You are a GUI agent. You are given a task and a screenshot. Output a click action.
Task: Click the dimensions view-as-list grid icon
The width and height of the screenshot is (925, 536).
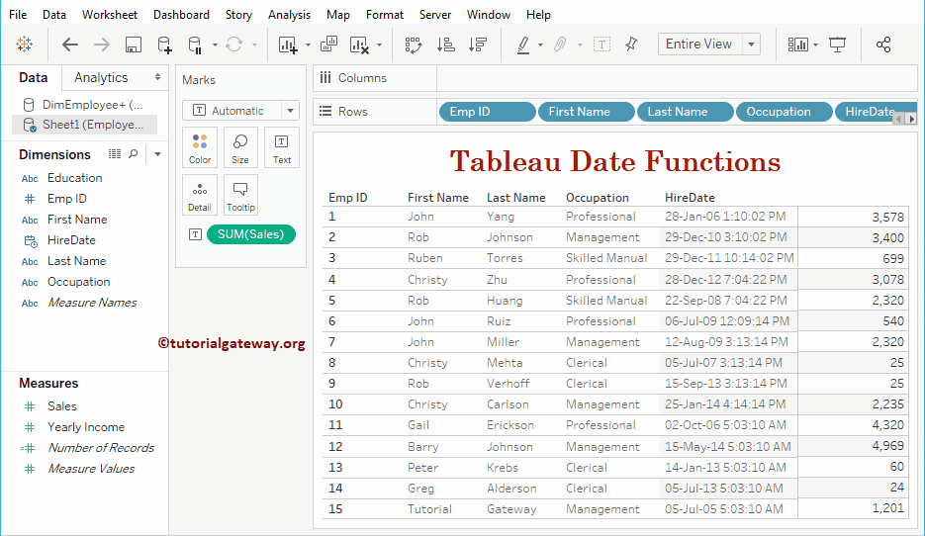tap(115, 154)
